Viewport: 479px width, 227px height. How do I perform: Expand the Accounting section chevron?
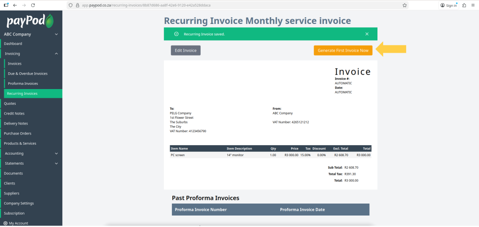[56, 153]
